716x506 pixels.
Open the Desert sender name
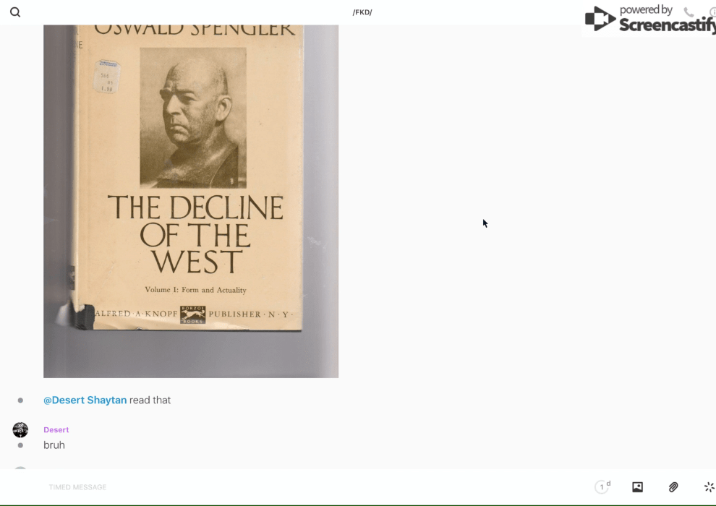click(56, 430)
